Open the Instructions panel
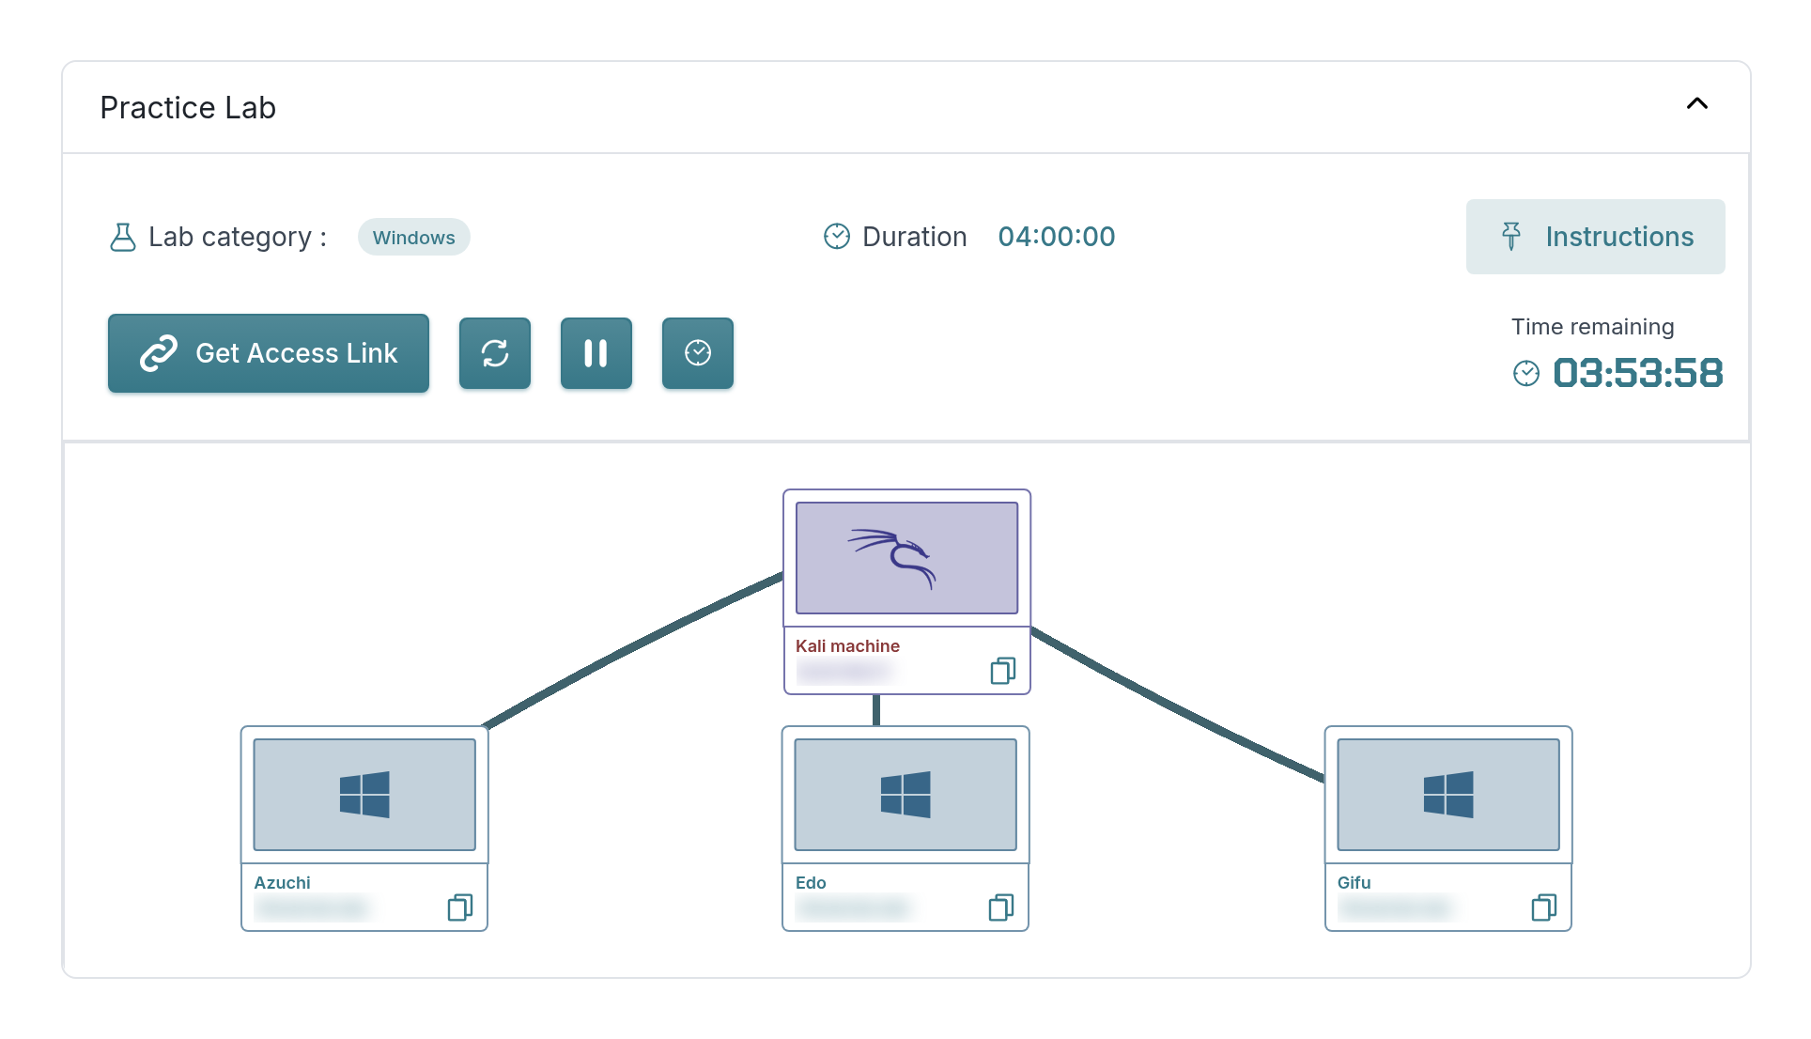The image size is (1811, 1039). coord(1595,237)
